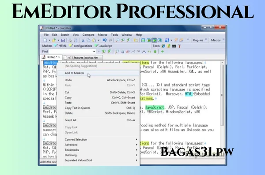Open the File menu
The width and height of the screenshot is (265, 175).
tap(46, 35)
